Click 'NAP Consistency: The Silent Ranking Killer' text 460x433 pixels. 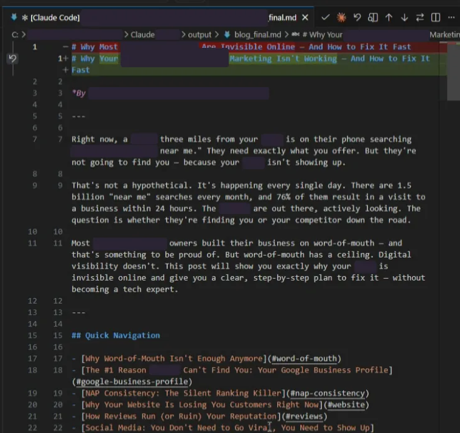[x=183, y=393]
